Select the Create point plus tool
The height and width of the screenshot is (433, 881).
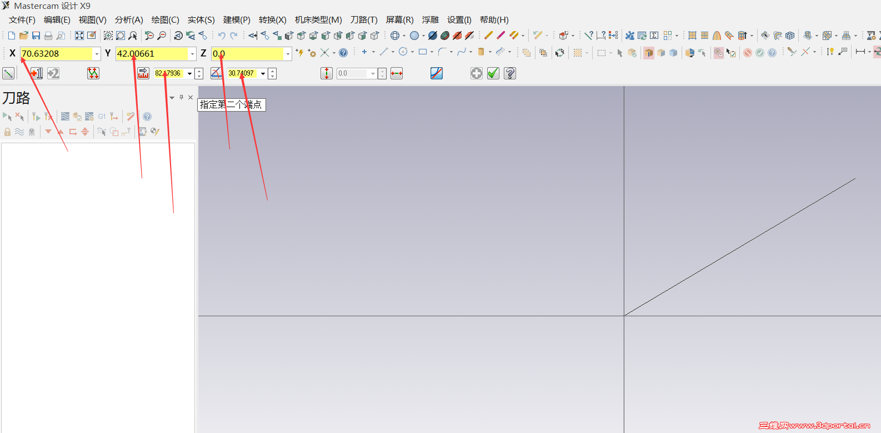click(364, 52)
